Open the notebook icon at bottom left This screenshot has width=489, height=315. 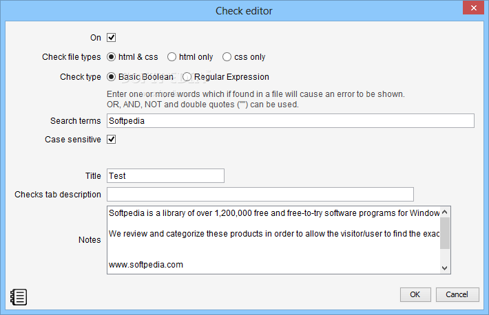click(19, 297)
